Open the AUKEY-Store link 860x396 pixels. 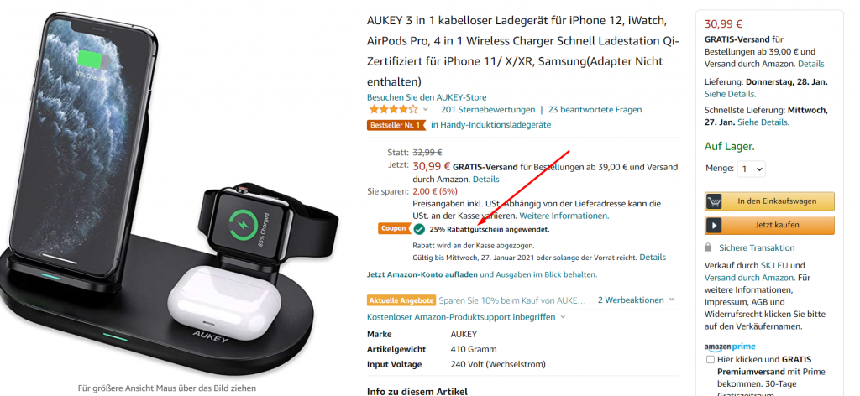[427, 97]
